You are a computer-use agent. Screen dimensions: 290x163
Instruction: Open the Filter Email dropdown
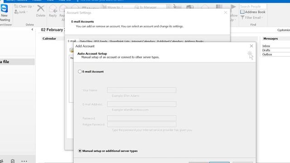tap(252, 18)
